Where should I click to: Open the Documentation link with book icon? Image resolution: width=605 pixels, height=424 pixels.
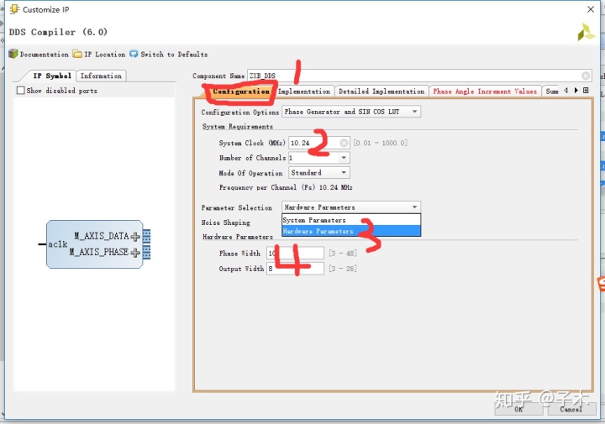tap(38, 54)
